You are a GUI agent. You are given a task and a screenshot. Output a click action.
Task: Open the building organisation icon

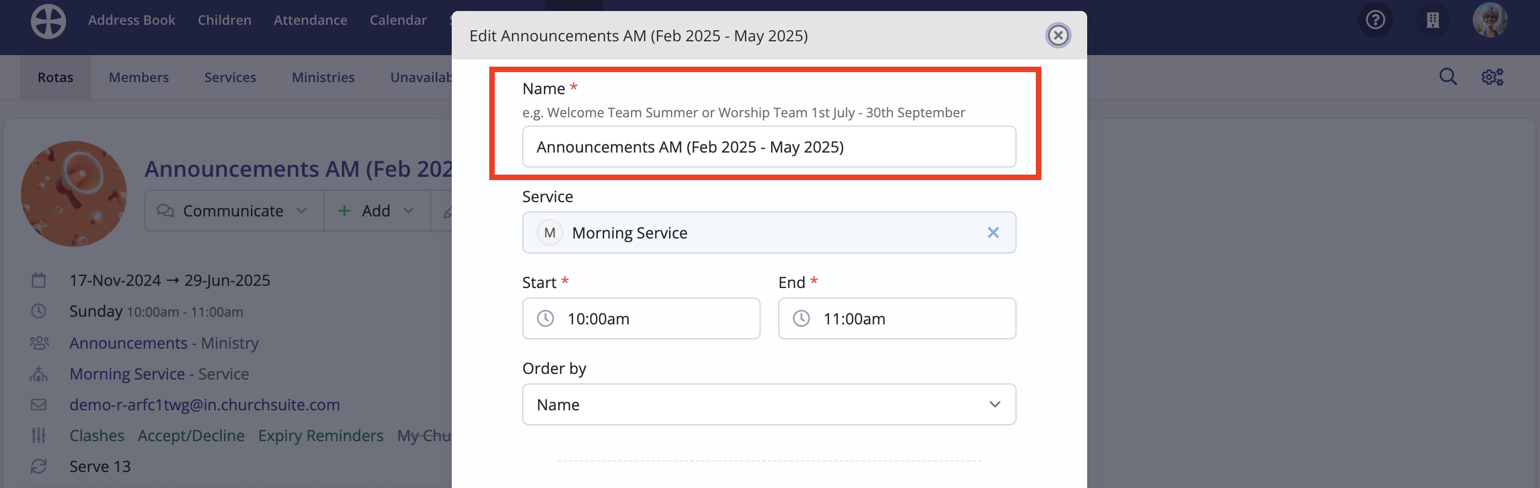pos(1433,20)
